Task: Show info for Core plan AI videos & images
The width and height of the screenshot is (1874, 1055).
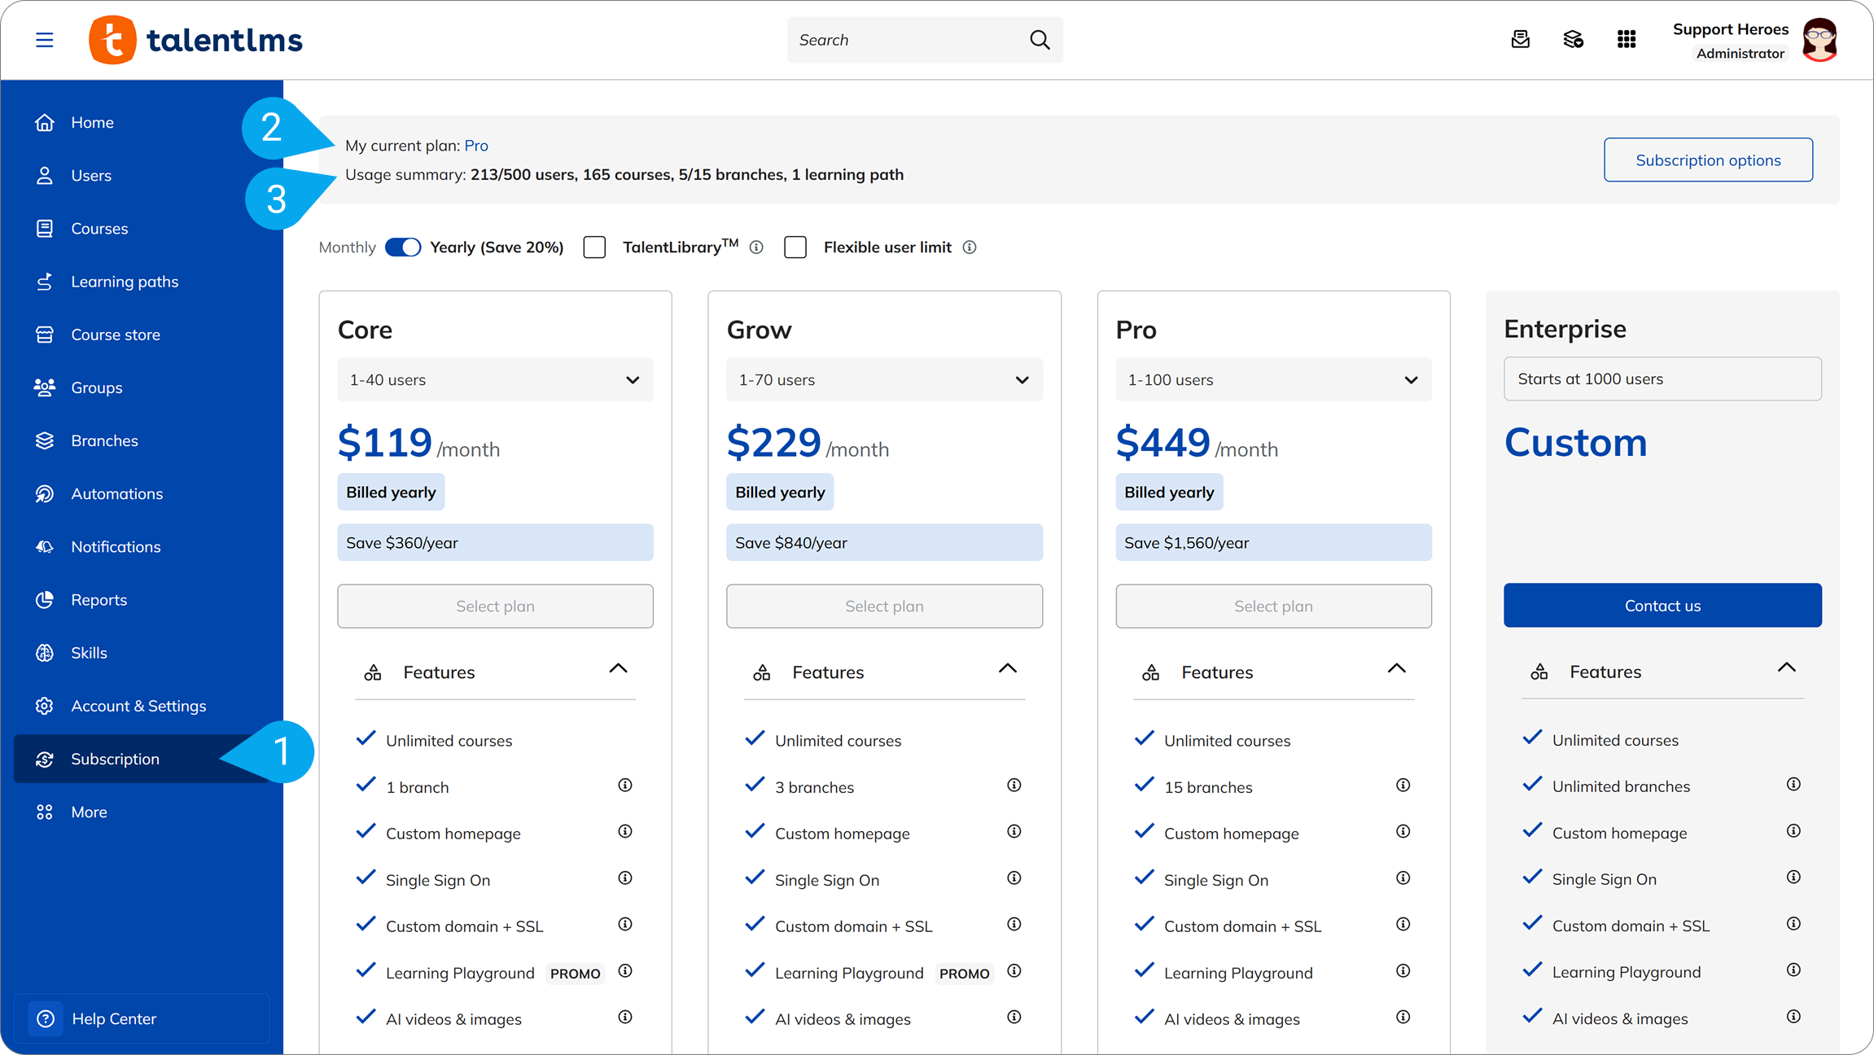Action: point(625,1018)
